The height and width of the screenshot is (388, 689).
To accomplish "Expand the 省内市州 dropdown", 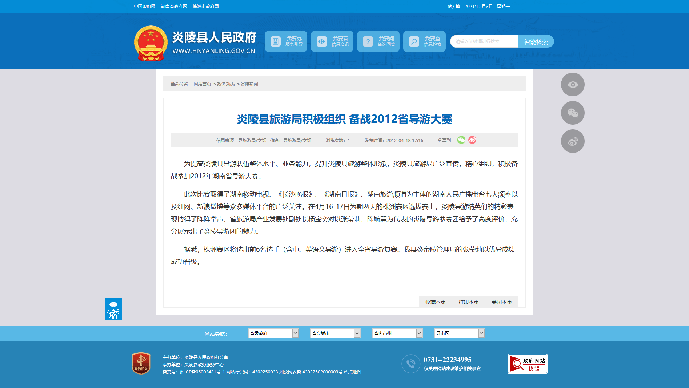I will pyautogui.click(x=397, y=333).
